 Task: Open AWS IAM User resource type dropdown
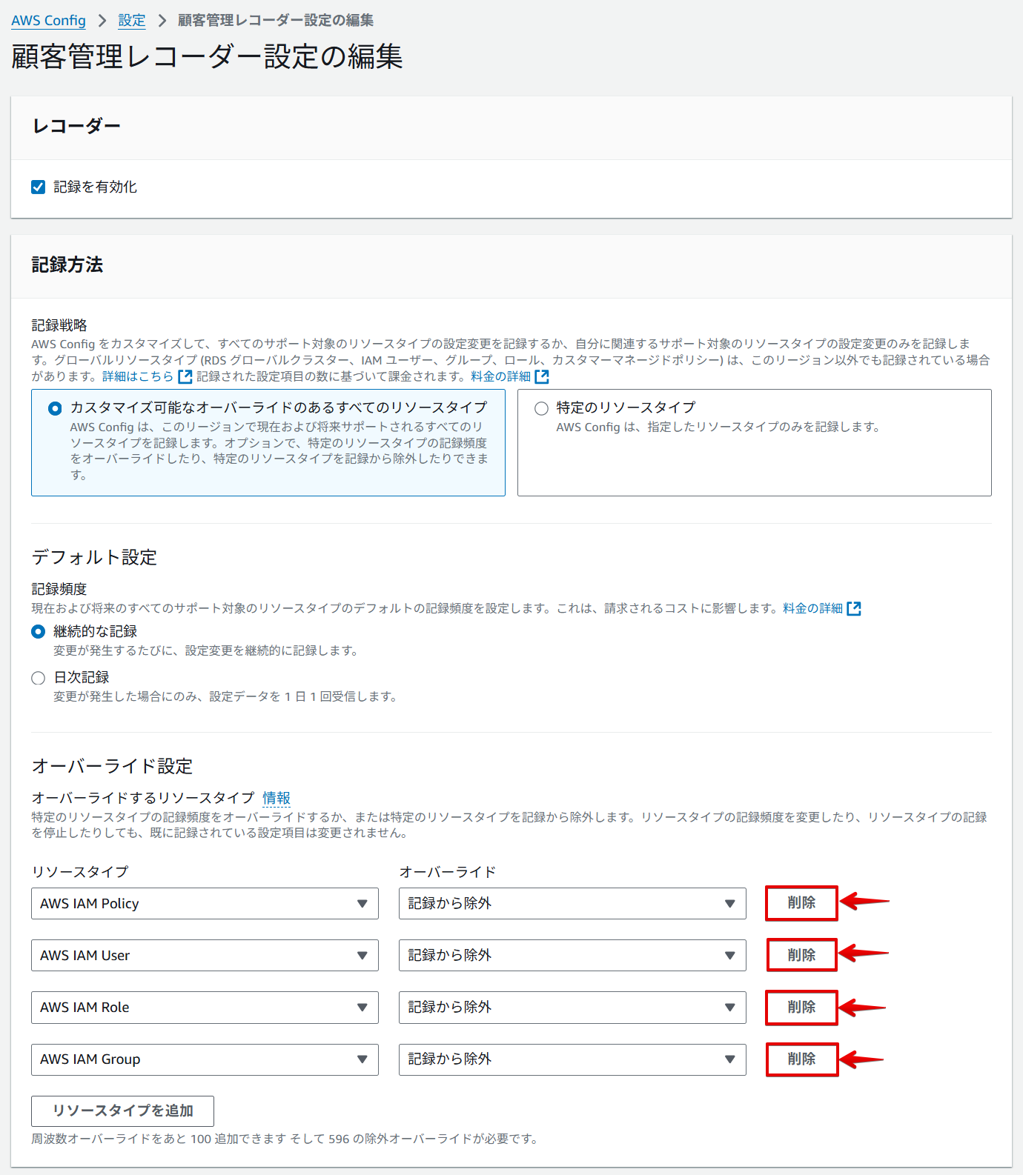[x=205, y=955]
